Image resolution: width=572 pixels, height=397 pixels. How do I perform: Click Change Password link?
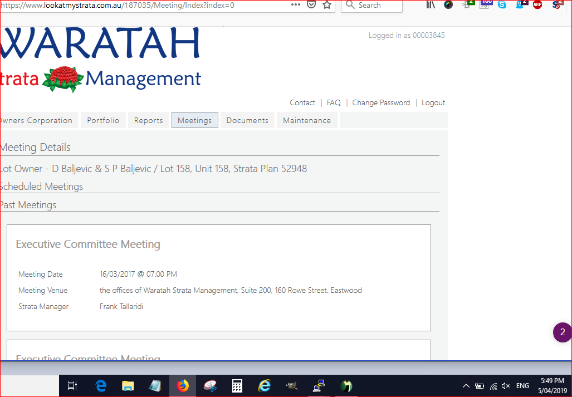tap(381, 103)
